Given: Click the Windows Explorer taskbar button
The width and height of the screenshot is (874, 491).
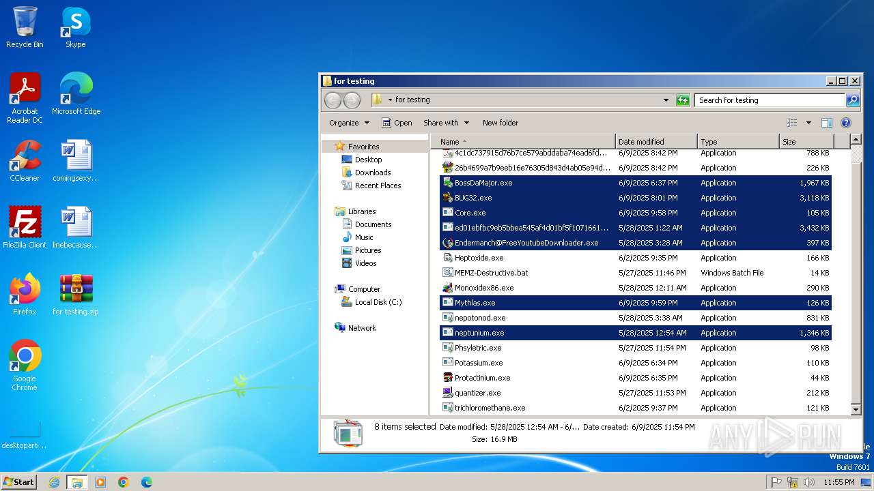Looking at the screenshot, I should [x=76, y=482].
